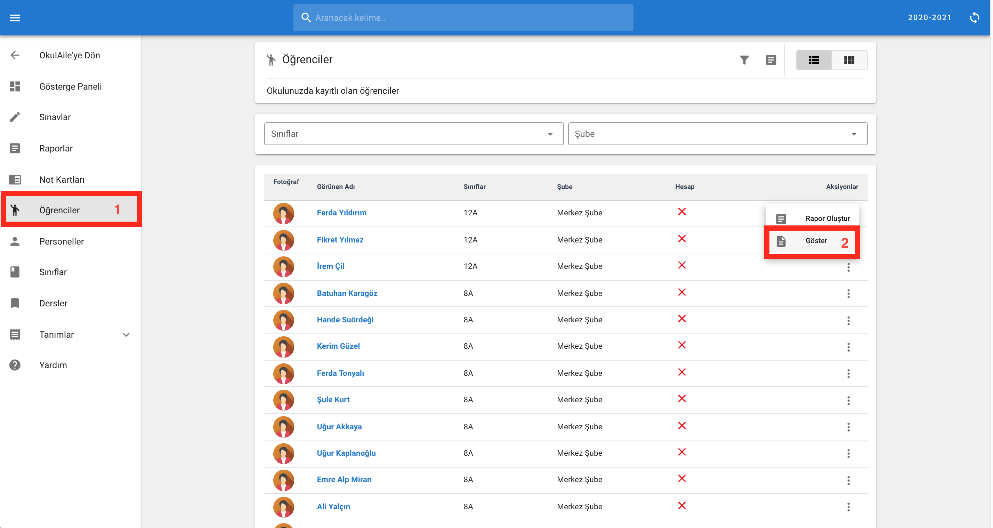Click the search field Aranacak kelime

coord(463,18)
